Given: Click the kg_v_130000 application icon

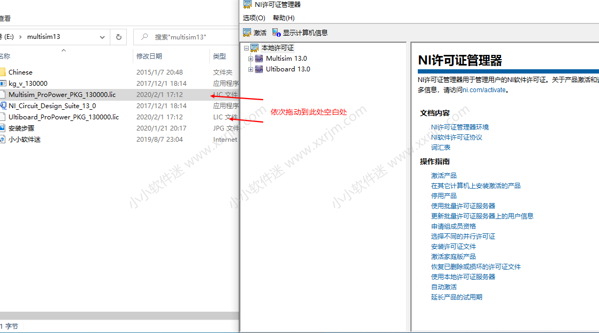Looking at the screenshot, I should point(3,83).
